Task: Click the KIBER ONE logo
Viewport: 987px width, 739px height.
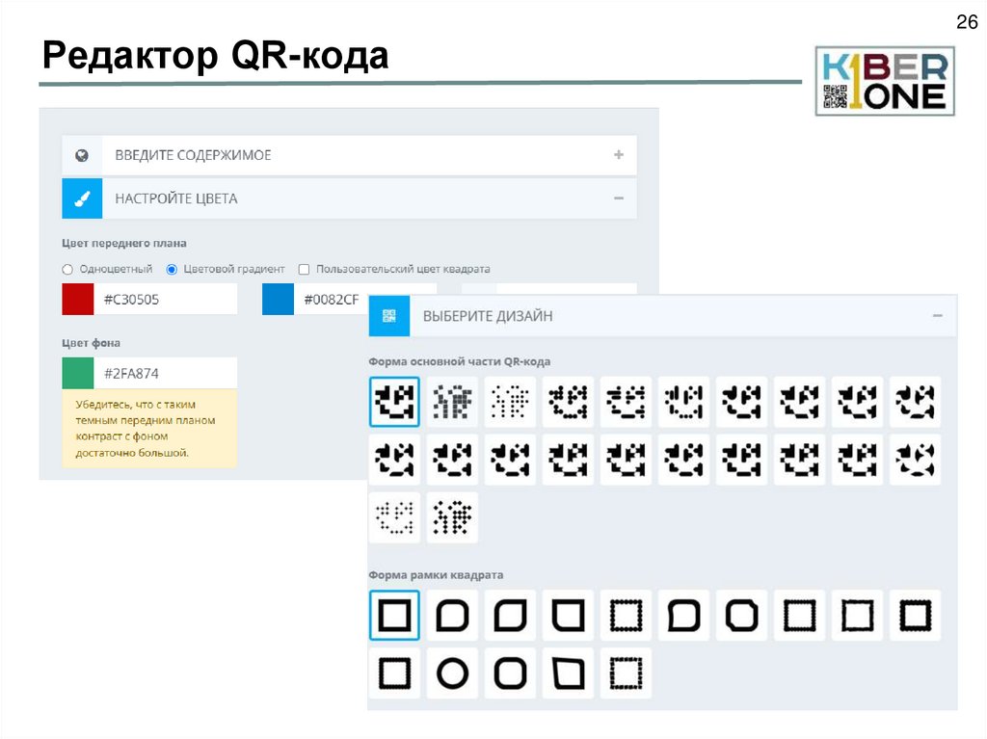Action: (x=885, y=81)
